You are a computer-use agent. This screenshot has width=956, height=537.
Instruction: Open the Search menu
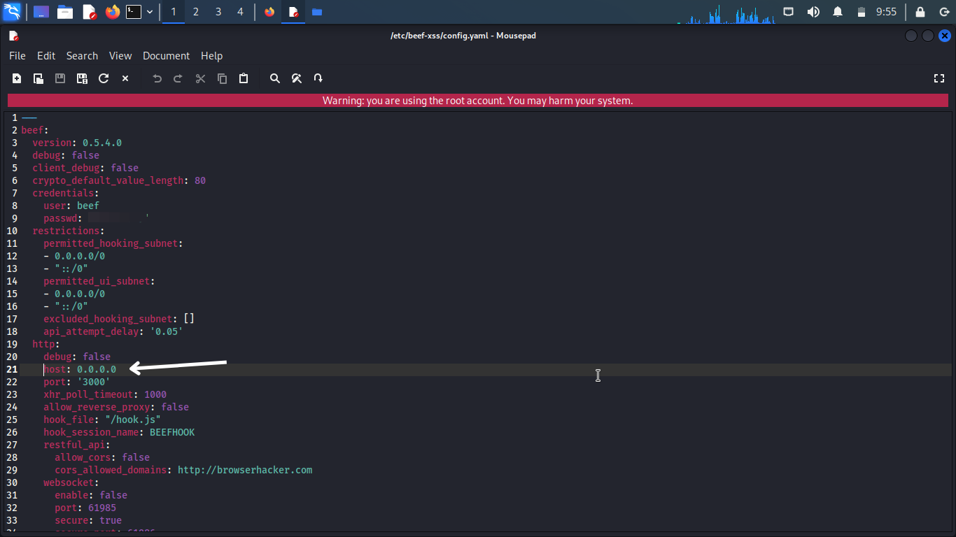click(x=82, y=56)
